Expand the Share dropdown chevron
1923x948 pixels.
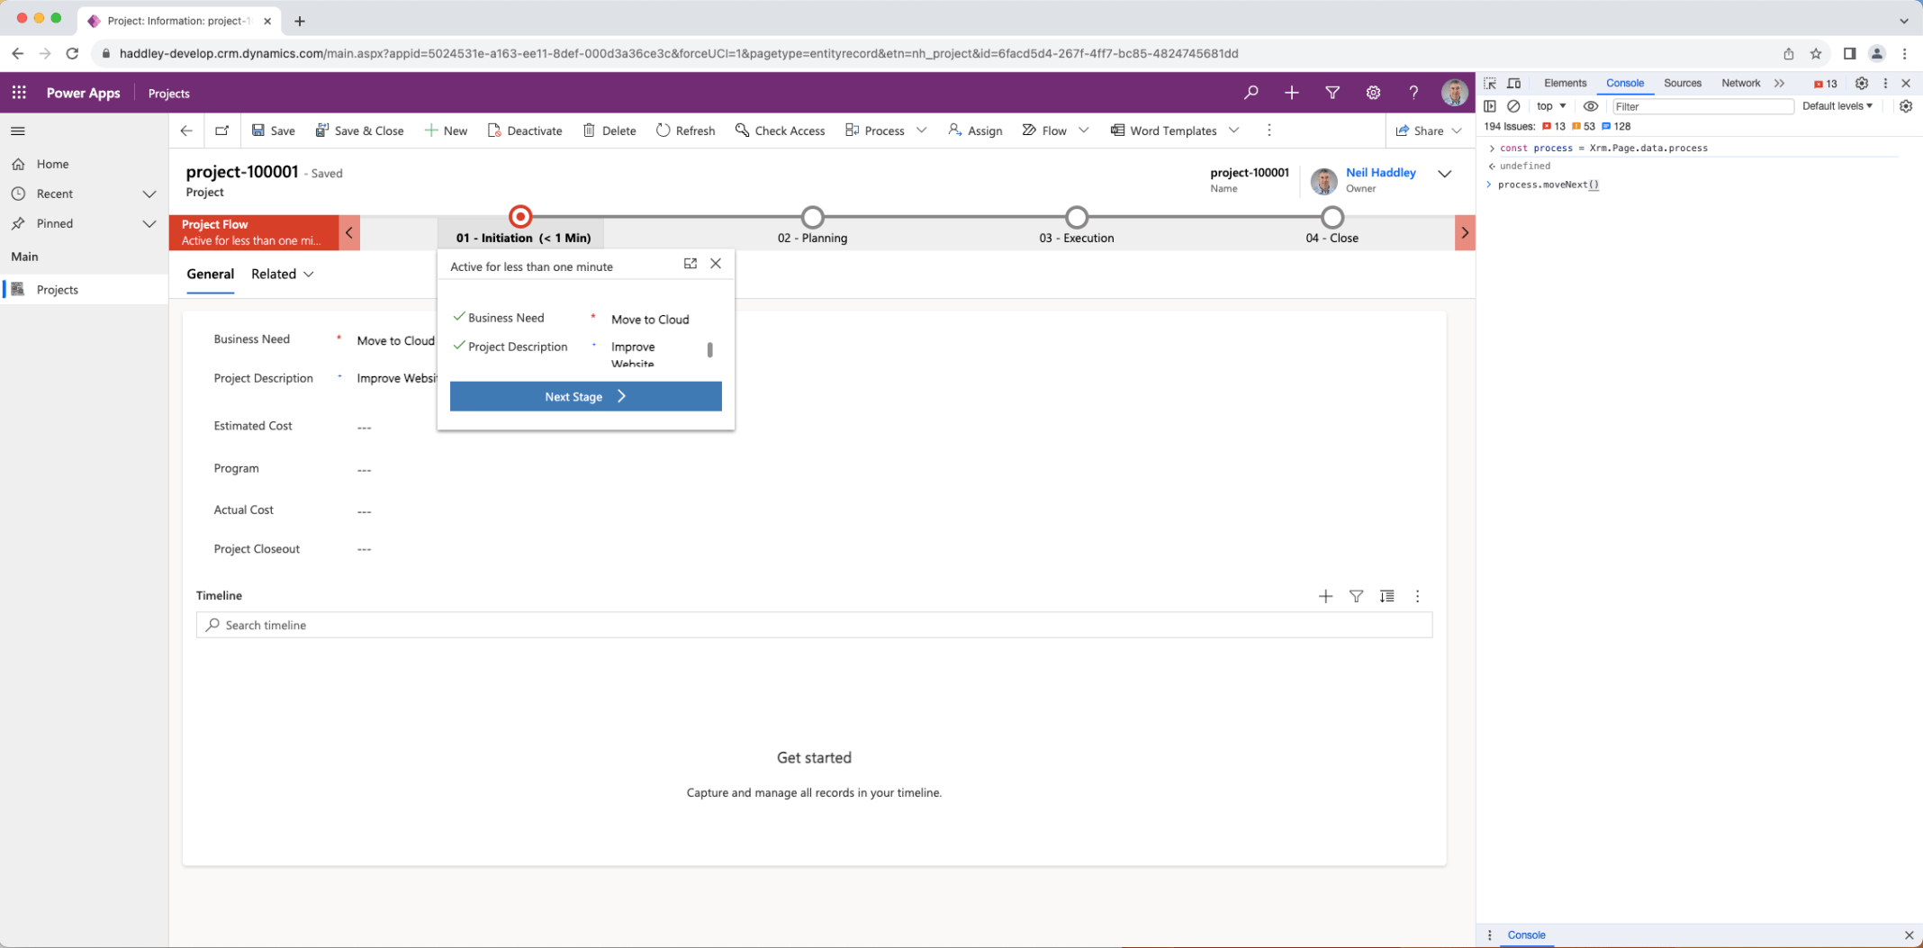coord(1457,131)
